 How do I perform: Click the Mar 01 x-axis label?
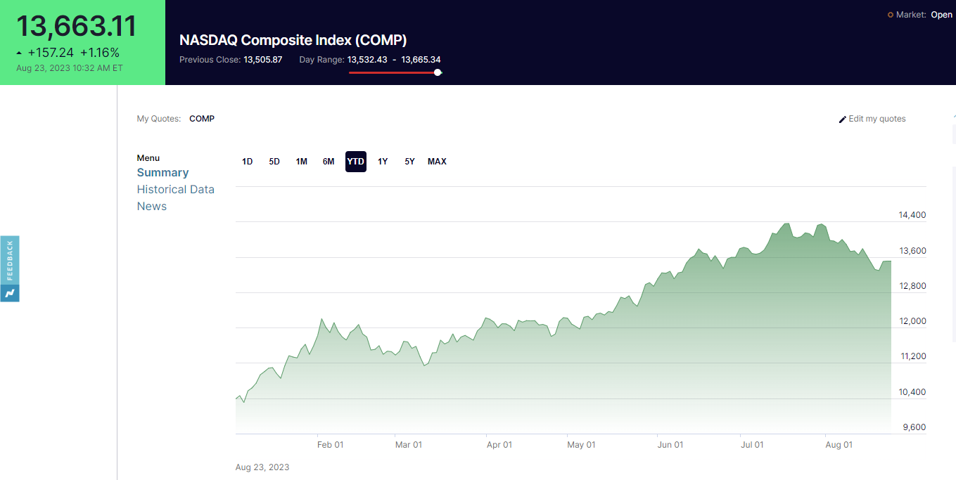(409, 445)
